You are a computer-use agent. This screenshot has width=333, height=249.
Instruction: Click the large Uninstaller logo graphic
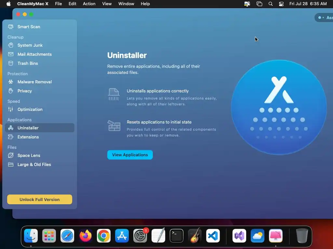279,107
